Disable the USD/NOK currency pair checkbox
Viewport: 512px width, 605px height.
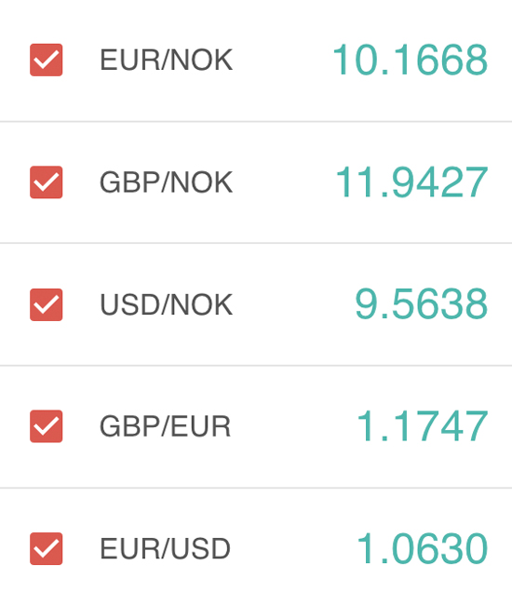pyautogui.click(x=47, y=304)
